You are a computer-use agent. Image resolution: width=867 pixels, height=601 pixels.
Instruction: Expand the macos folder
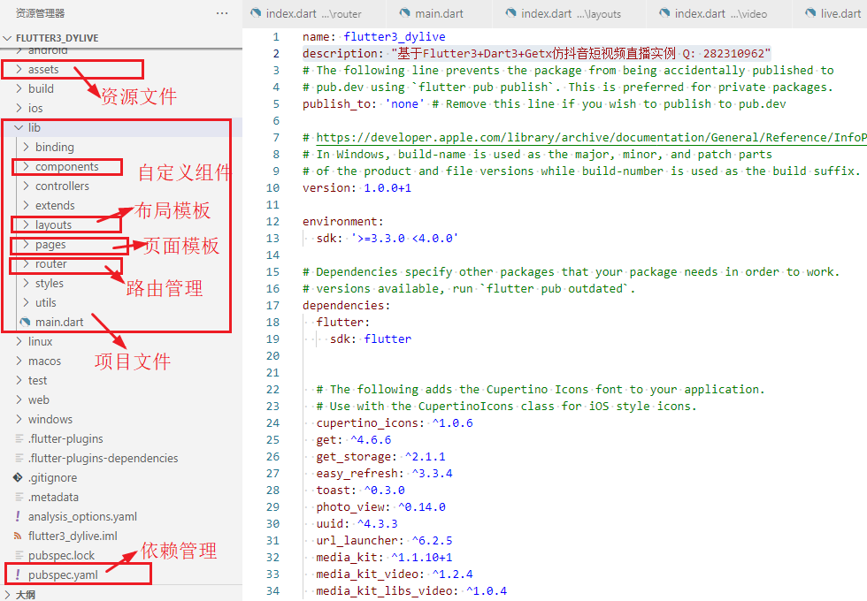coord(19,361)
